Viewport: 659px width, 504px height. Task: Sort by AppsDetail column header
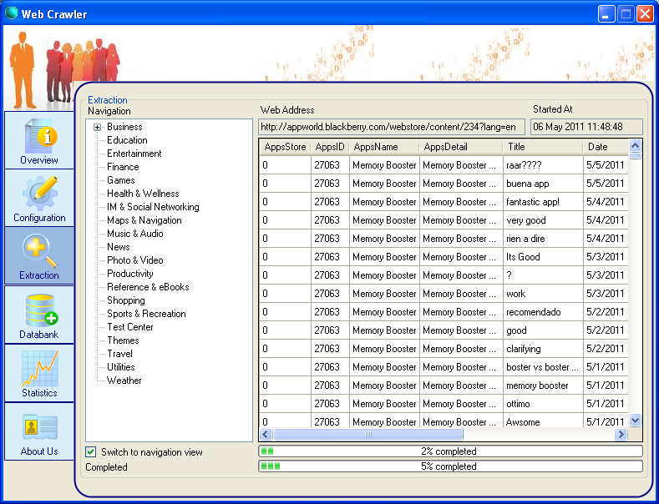point(461,147)
